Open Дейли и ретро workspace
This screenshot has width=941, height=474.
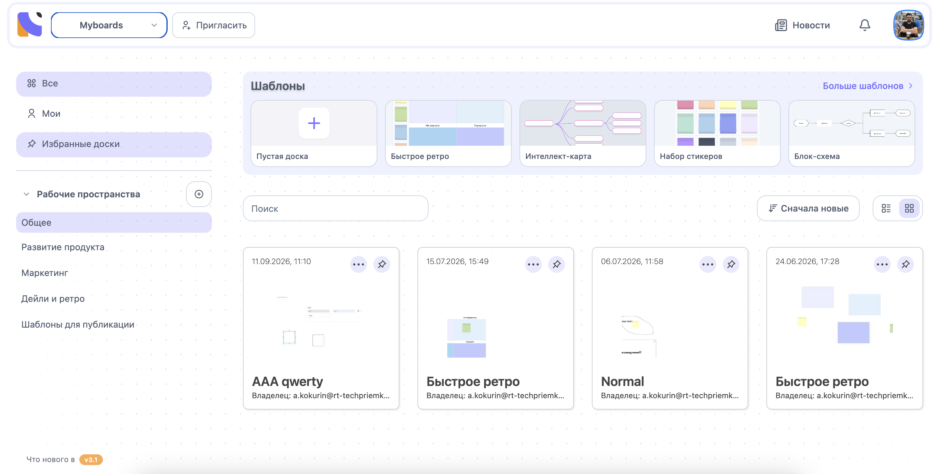tap(53, 299)
